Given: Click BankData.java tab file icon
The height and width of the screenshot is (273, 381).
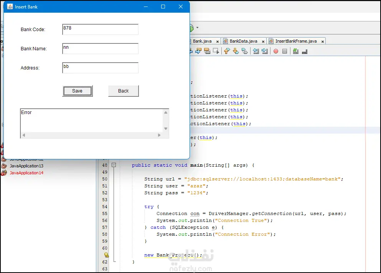Looking at the screenshot, I should [x=226, y=41].
